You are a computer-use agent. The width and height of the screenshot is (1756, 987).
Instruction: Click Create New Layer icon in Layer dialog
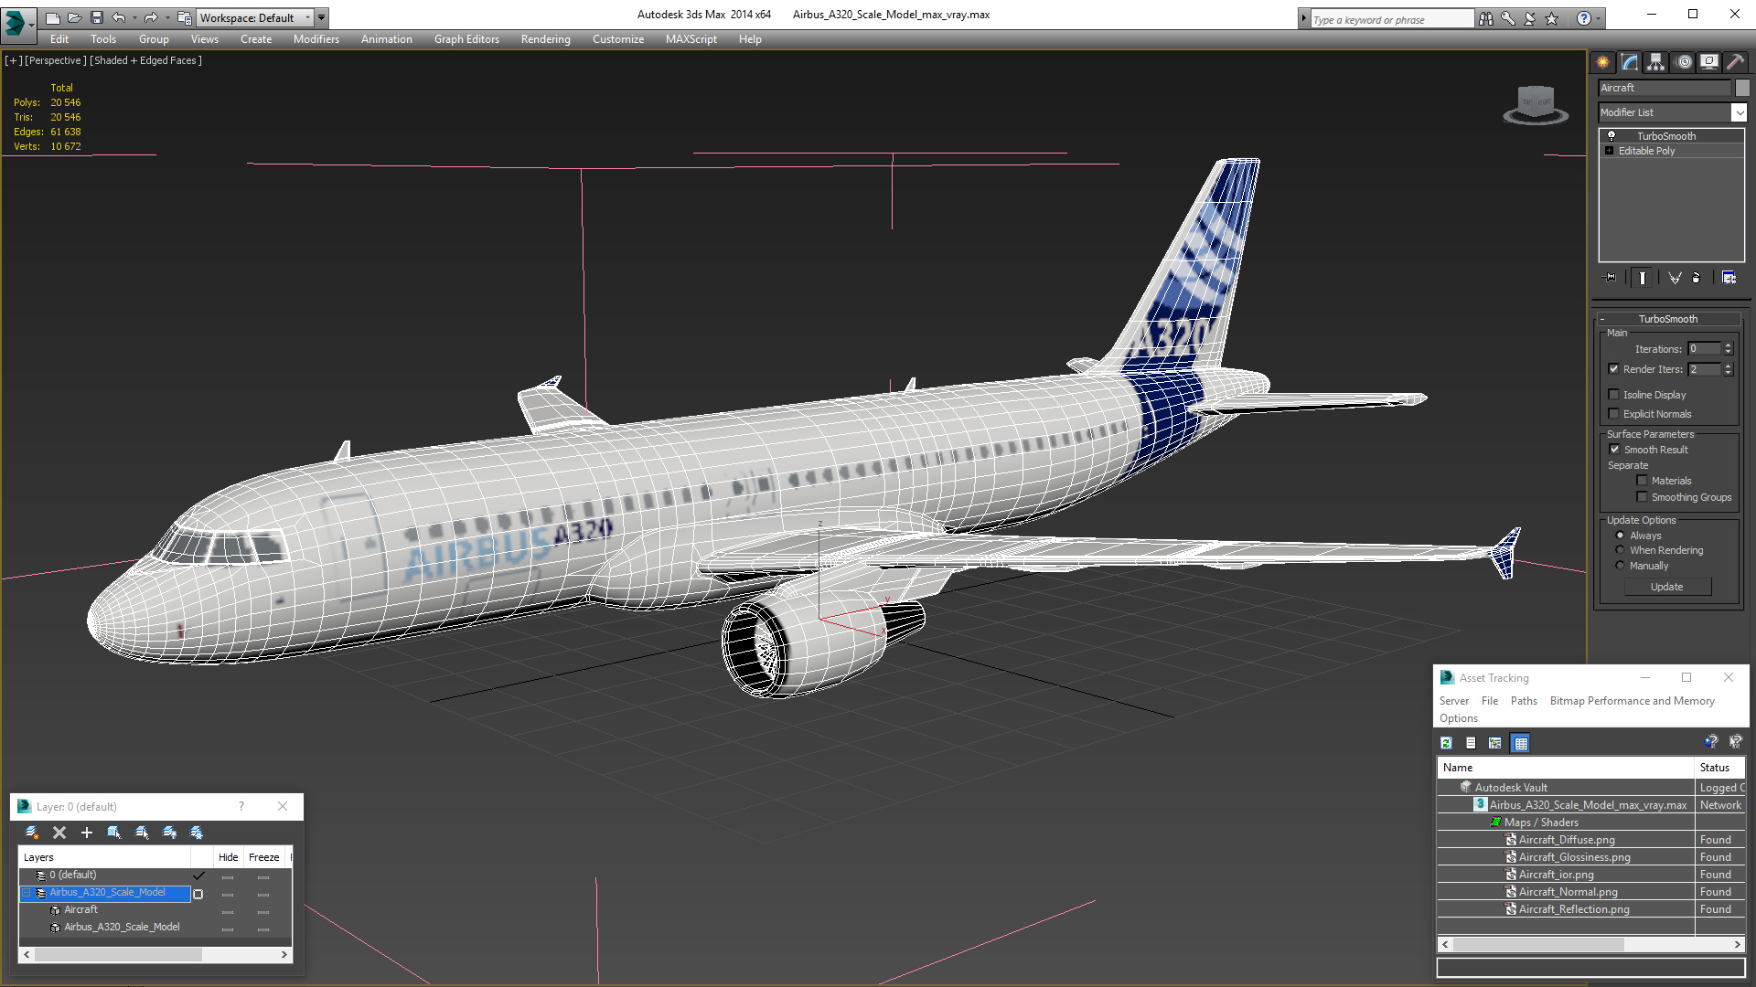[32, 833]
